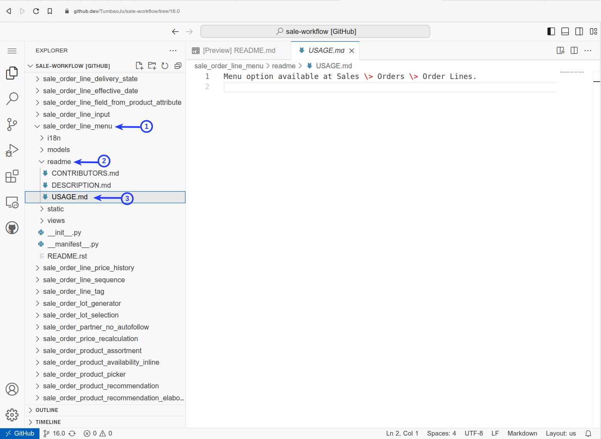The image size is (601, 439).
Task: Open the Extensions view
Action: [12, 176]
